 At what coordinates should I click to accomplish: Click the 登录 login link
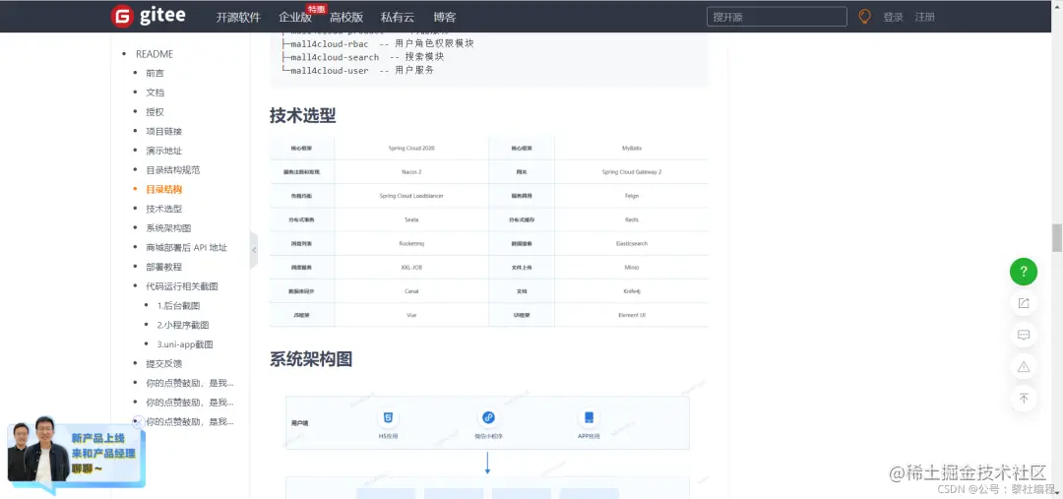tap(893, 17)
